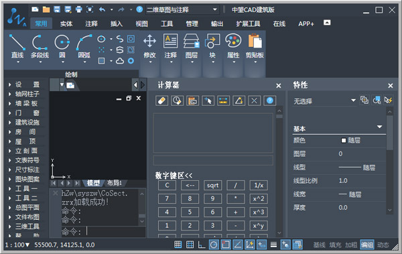Toggle polar tracking in status bar
Viewport: 402px width, 254px height.
(x=214, y=245)
